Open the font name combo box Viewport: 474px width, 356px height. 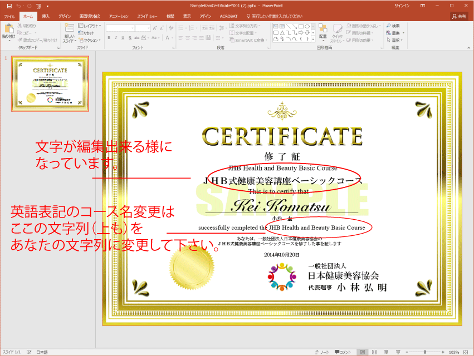tap(120, 28)
